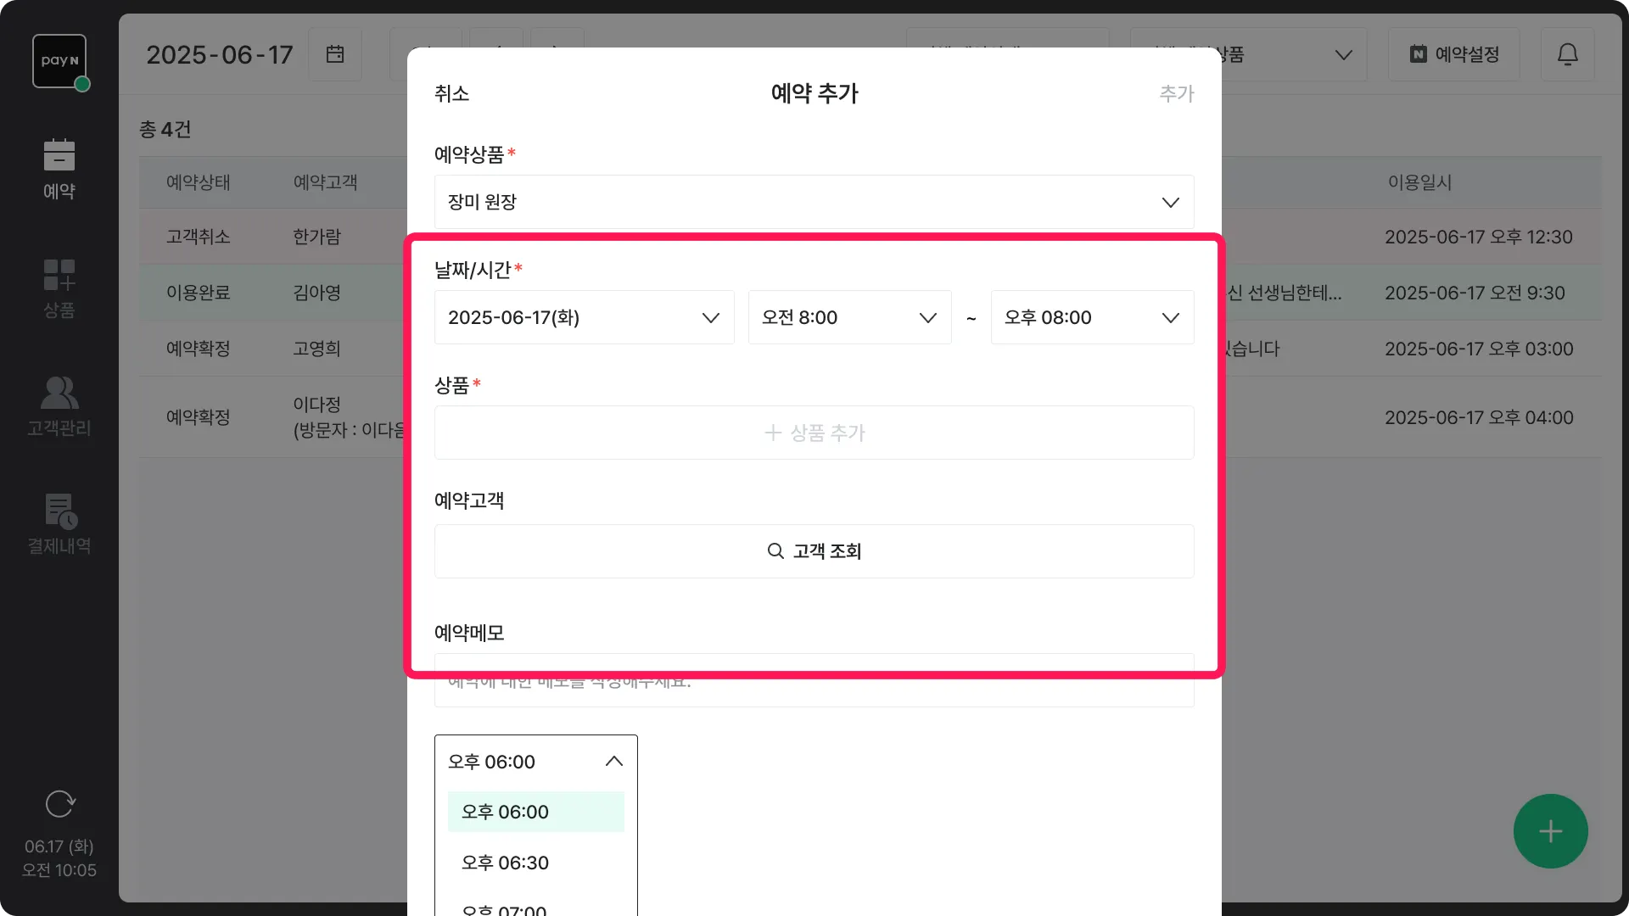Open the calendar date picker icon
Image resolution: width=1629 pixels, height=916 pixels.
click(x=335, y=54)
